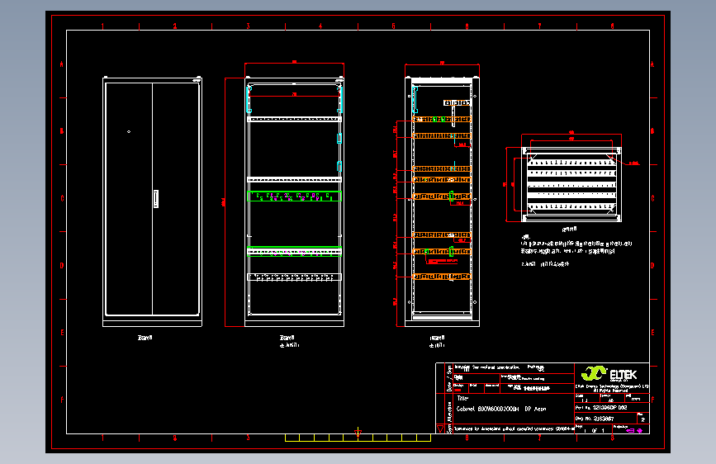The width and height of the screenshot is (716, 464).
Task: Select the notes paragraph below the top view
Action: 576,250
